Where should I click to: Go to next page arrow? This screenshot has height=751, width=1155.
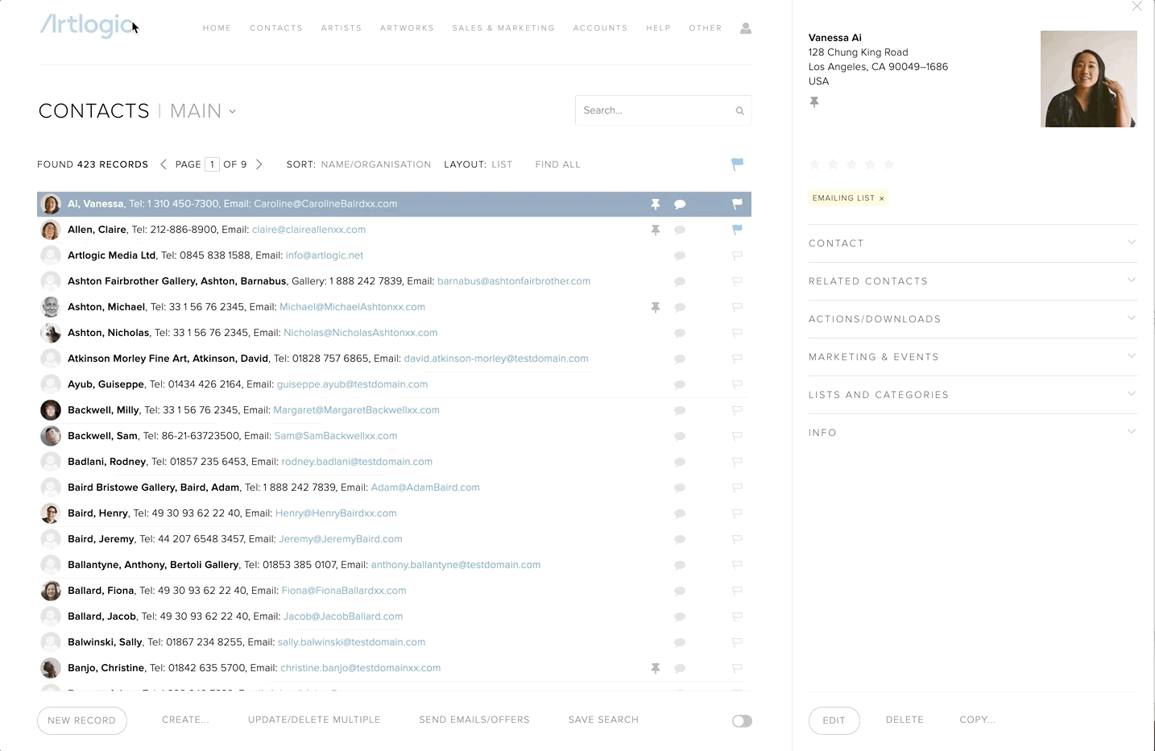pyautogui.click(x=259, y=164)
